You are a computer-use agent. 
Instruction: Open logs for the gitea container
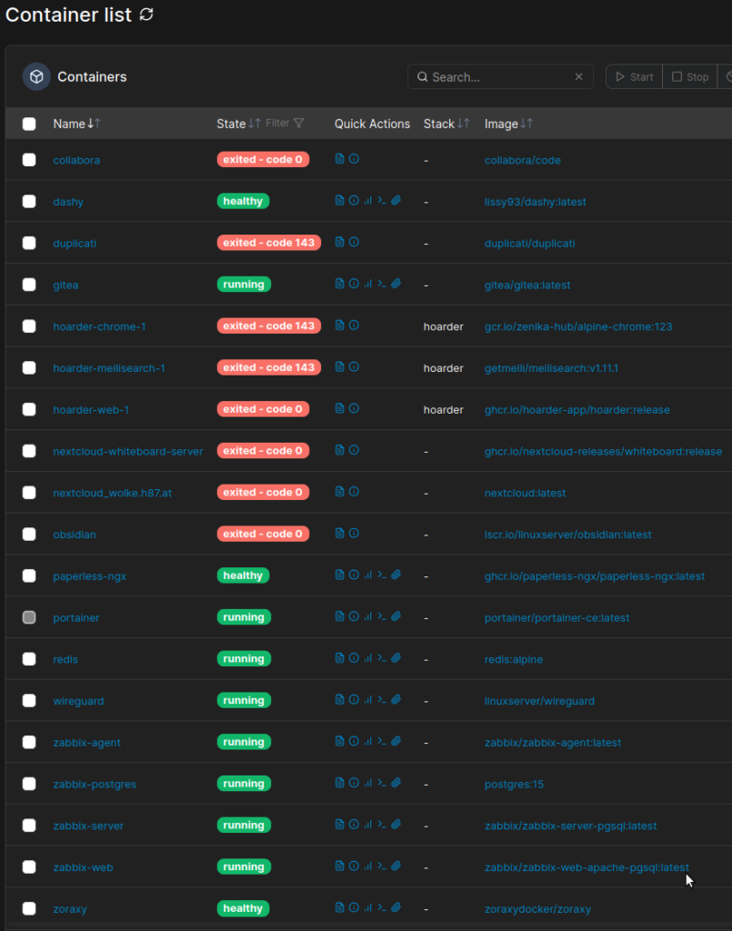pyautogui.click(x=339, y=284)
